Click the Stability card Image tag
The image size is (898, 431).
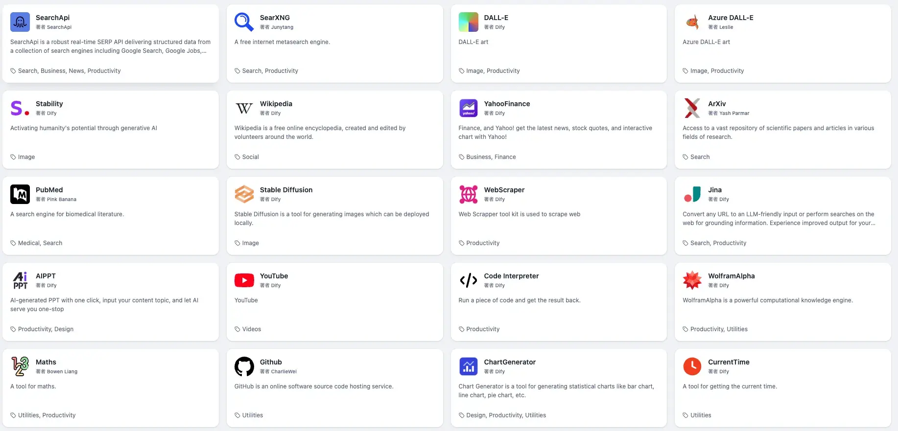coord(26,157)
